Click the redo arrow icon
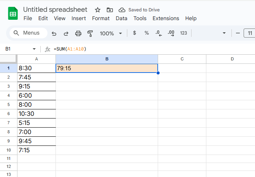This screenshot has height=177, width=255. click(x=66, y=33)
